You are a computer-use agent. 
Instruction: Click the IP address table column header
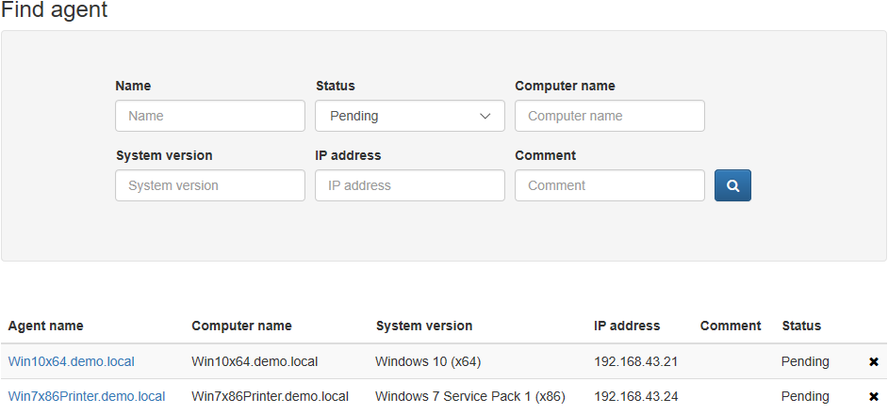[627, 326]
